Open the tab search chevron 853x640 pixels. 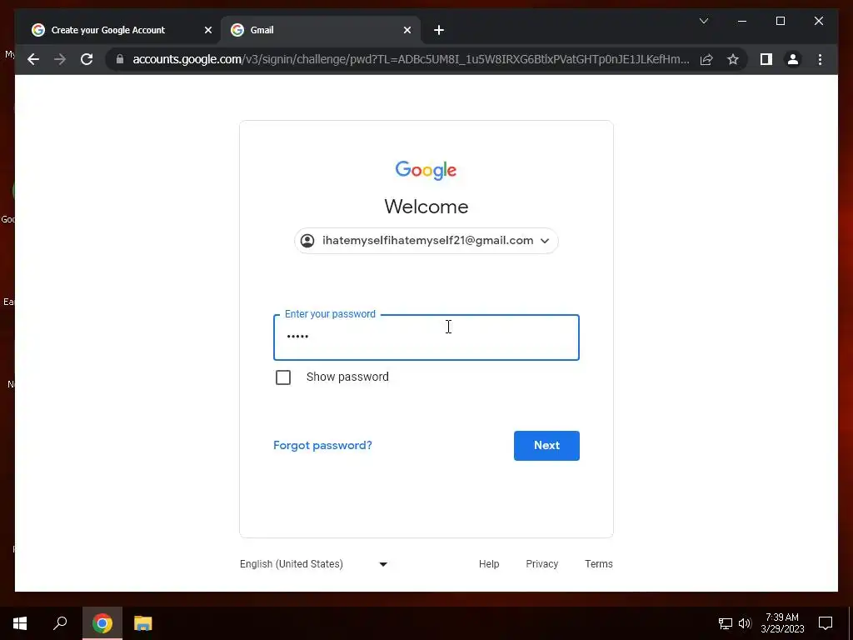click(x=703, y=21)
